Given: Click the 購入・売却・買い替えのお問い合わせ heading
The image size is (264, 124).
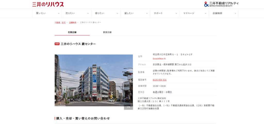Looking at the screenshot, I should click(83, 118).
